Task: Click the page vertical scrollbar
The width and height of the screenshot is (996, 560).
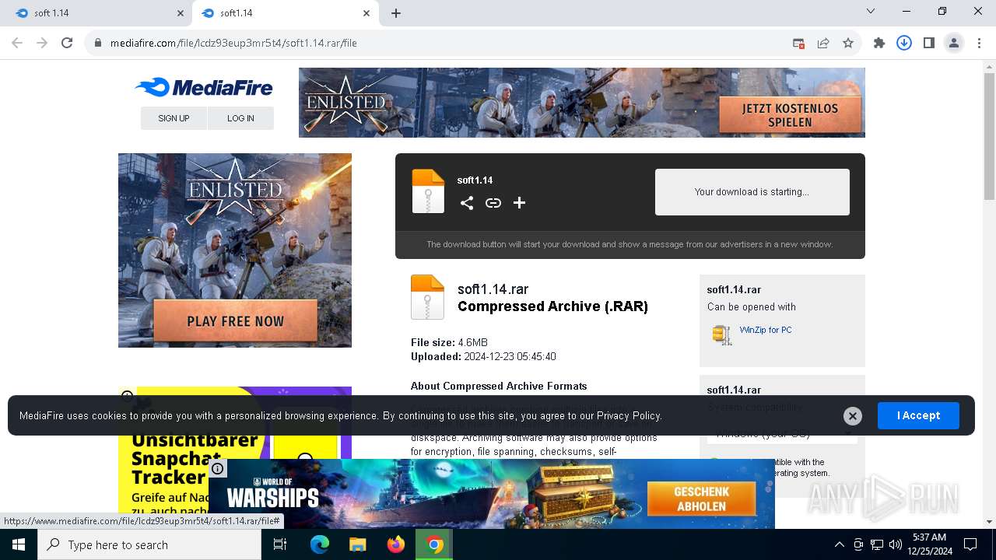Action: (x=989, y=136)
